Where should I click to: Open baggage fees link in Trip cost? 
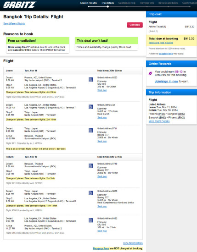[166, 54]
